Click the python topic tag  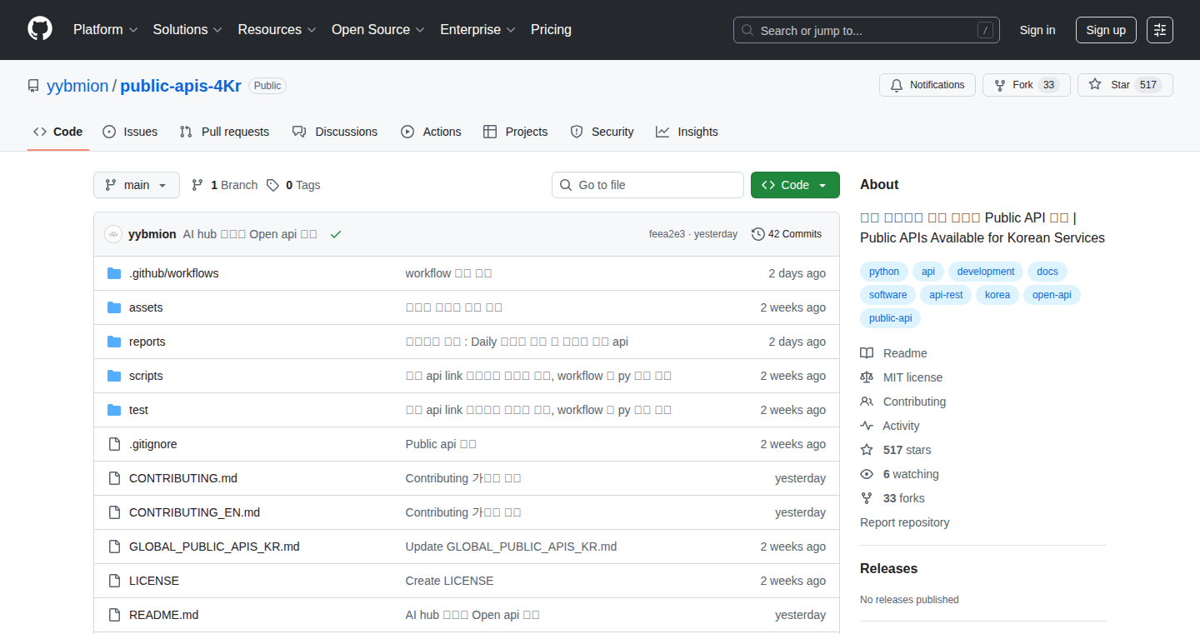coord(884,272)
